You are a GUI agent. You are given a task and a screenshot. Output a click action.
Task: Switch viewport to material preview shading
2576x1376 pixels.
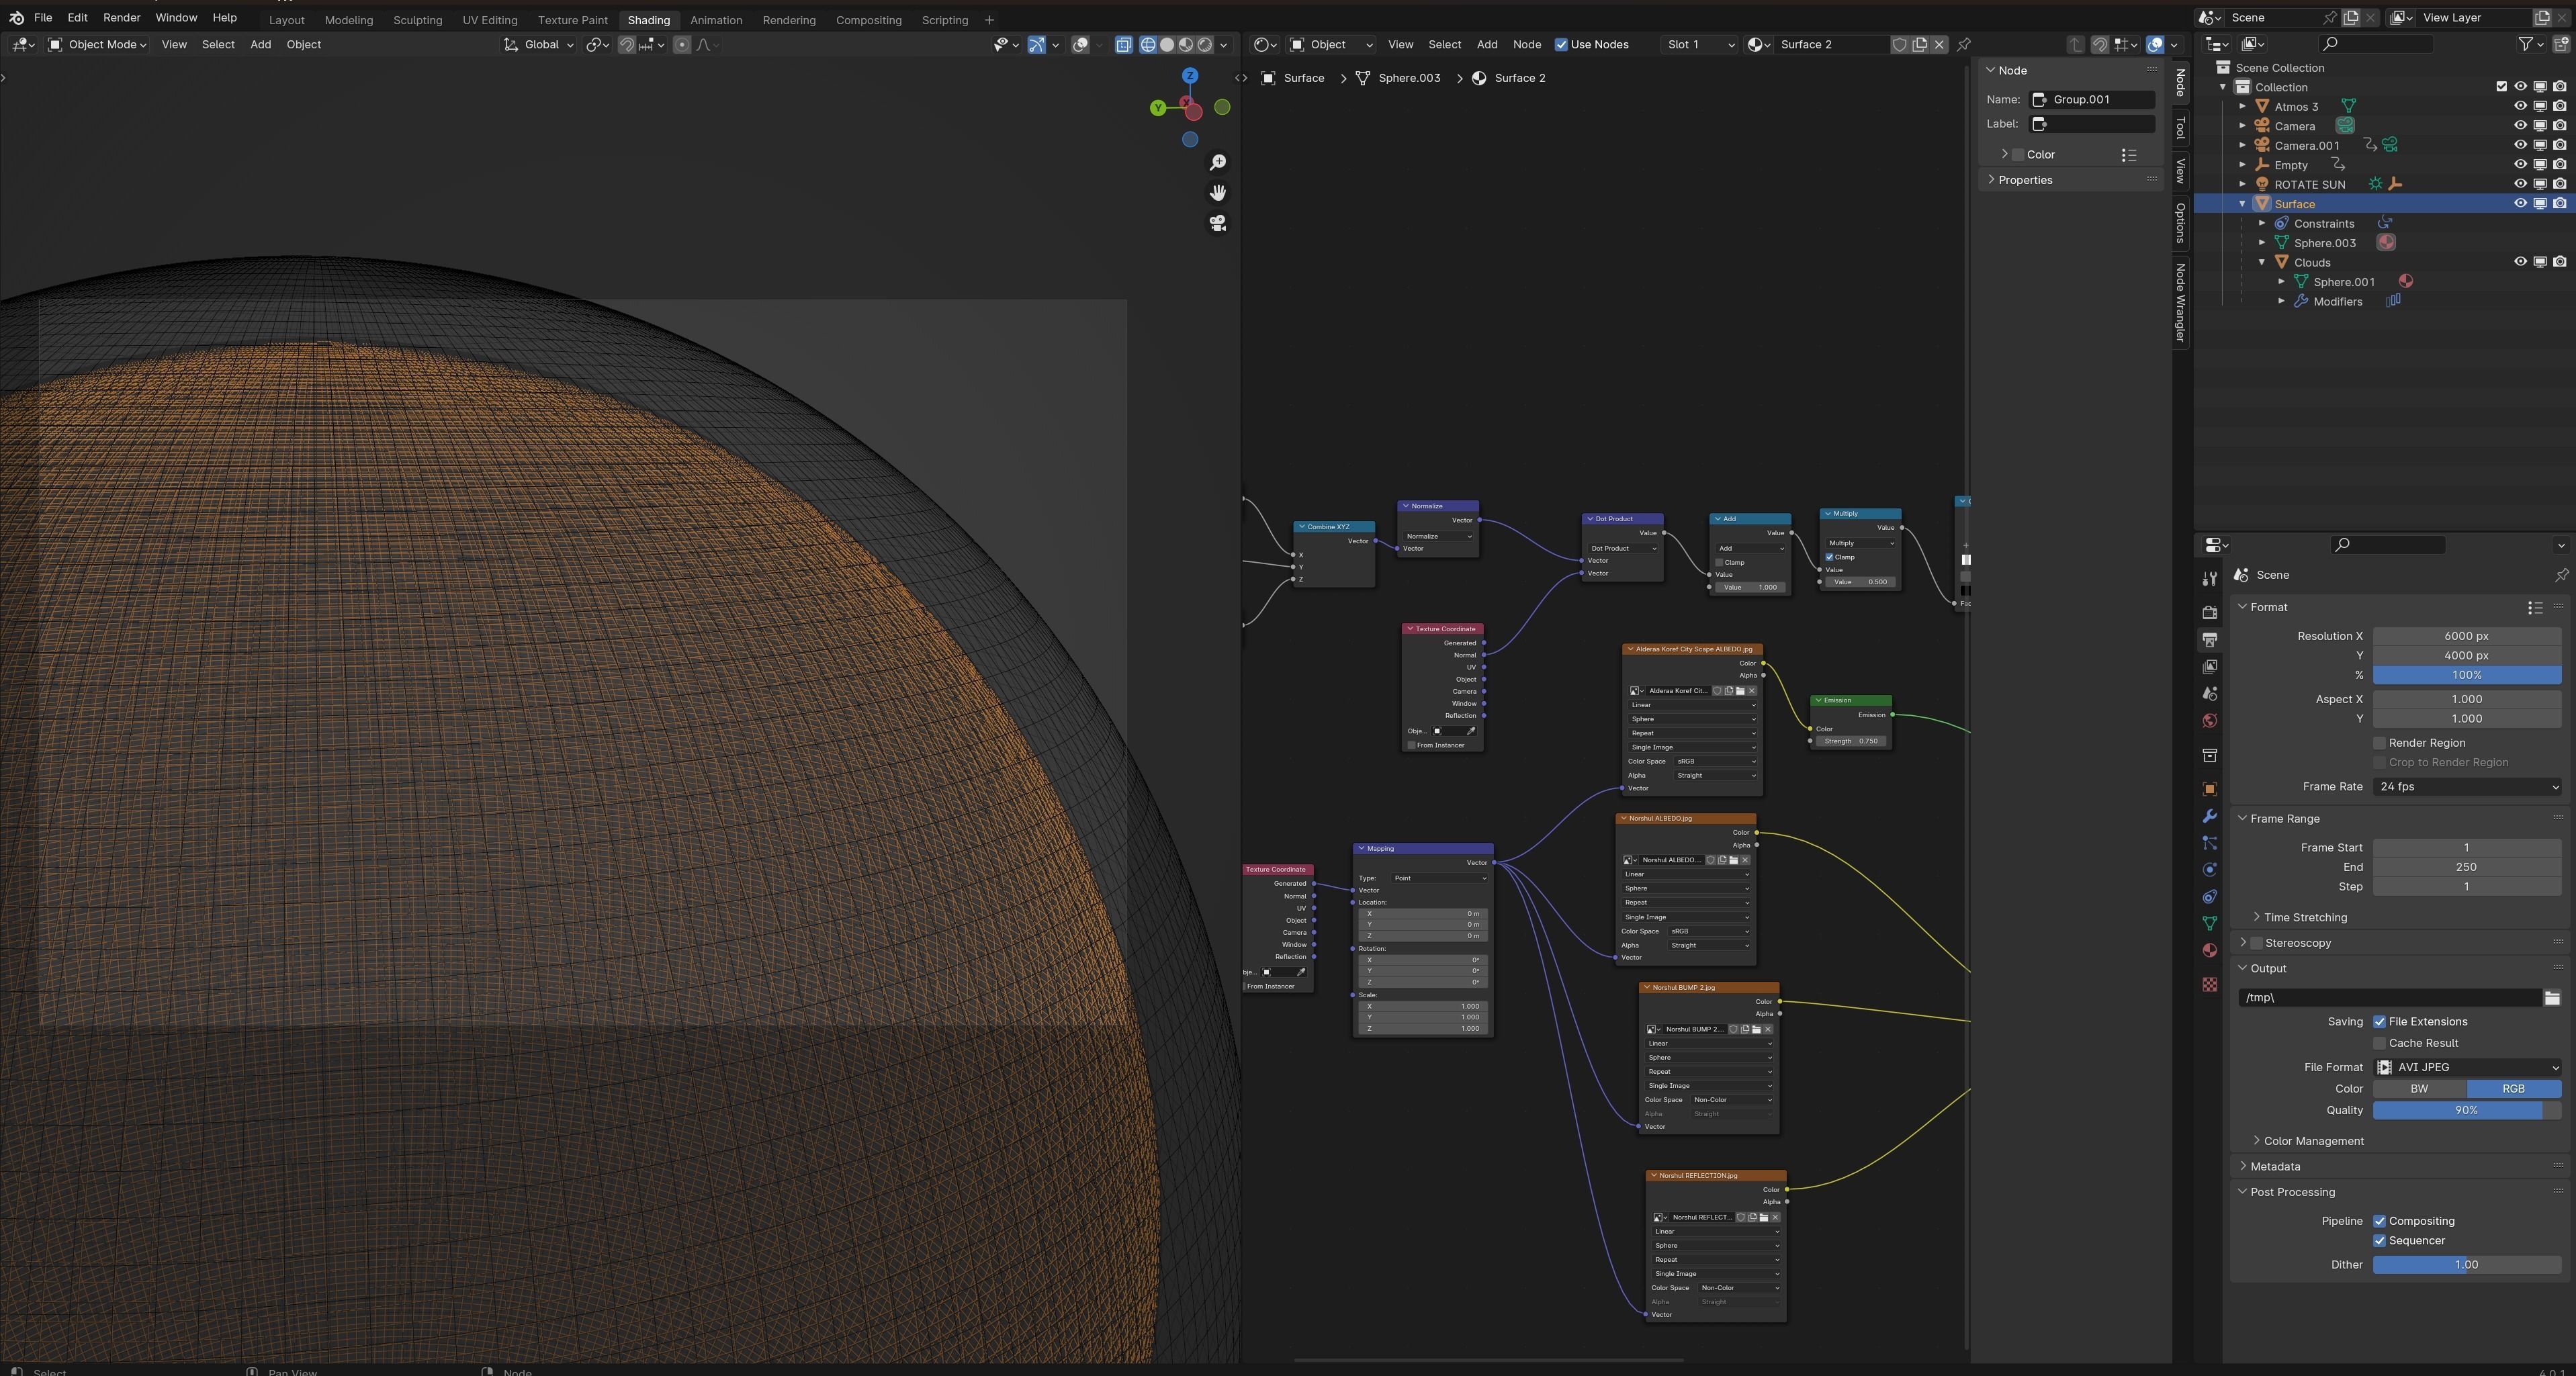click(1186, 44)
